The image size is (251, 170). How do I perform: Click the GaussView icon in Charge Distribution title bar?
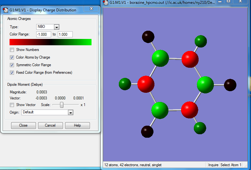[5, 10]
